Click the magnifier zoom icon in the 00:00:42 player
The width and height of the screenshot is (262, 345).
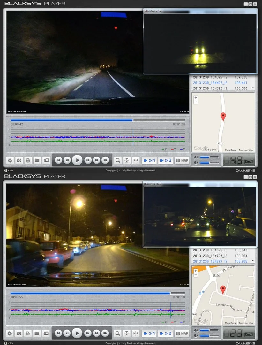pyautogui.click(x=118, y=160)
